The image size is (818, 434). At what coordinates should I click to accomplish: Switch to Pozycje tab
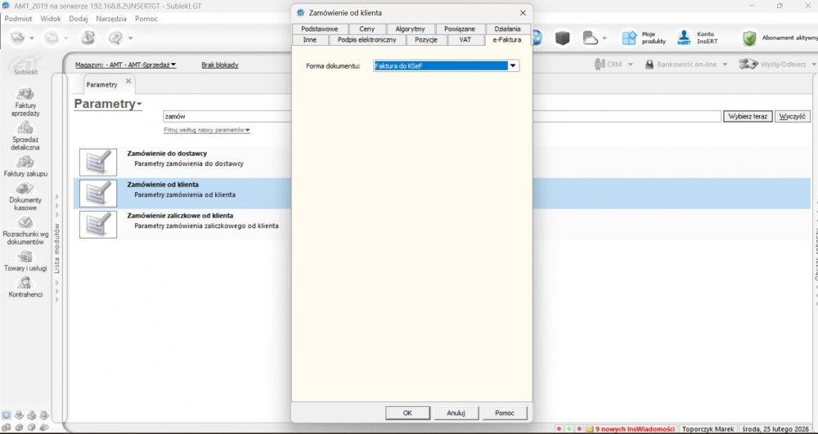click(426, 39)
